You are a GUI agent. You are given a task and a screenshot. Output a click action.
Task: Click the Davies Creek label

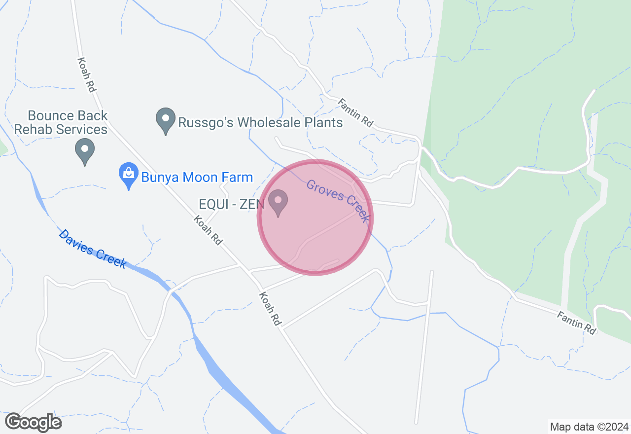tap(92, 248)
